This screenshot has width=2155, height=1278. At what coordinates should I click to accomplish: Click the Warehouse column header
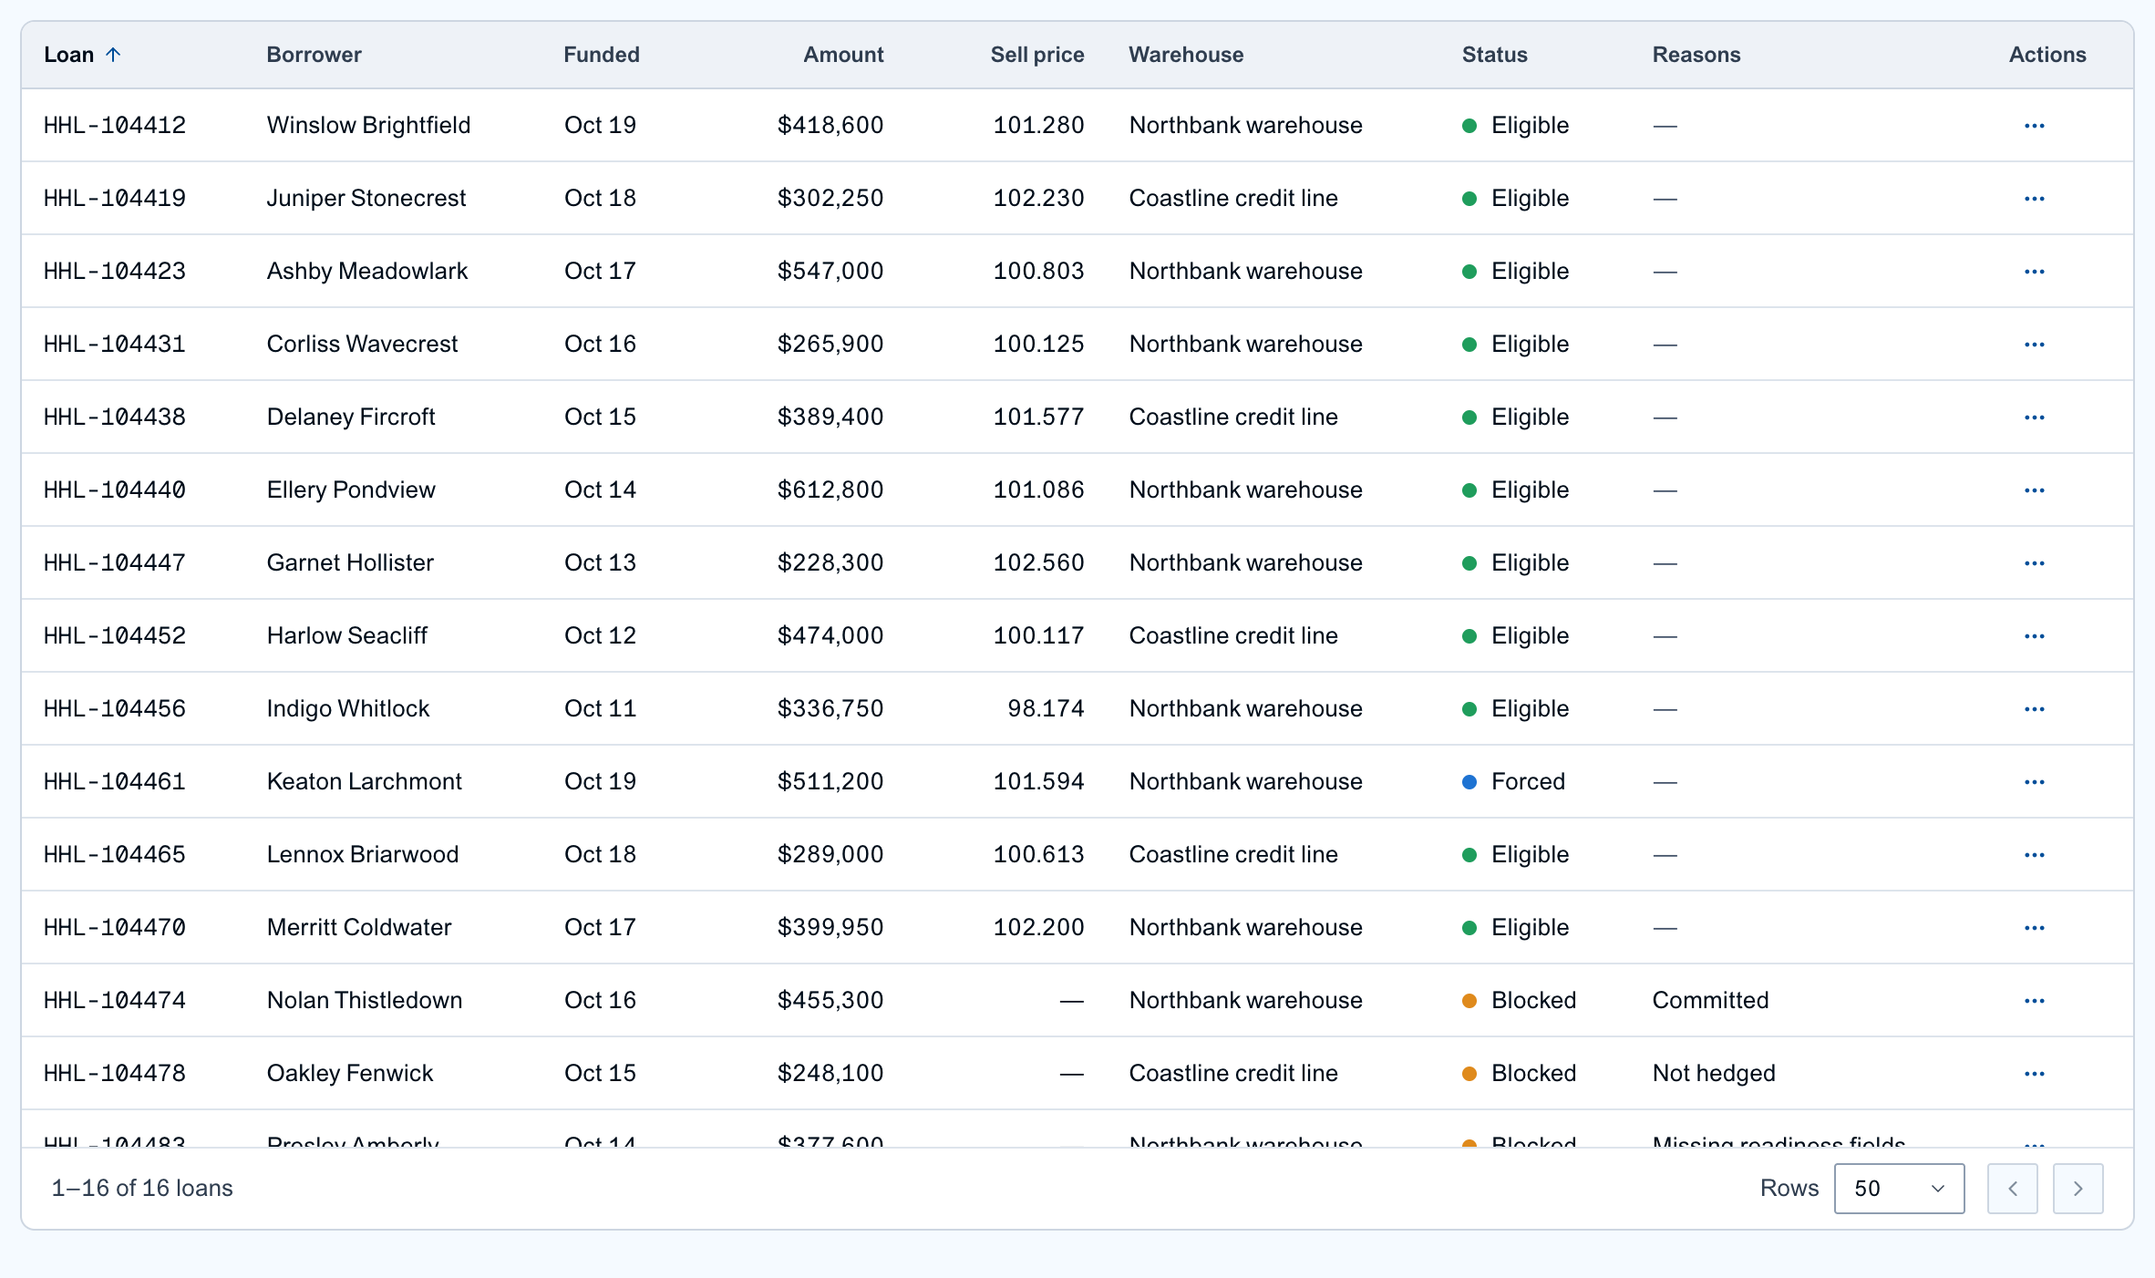pos(1186,55)
